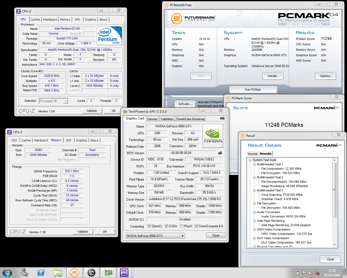The height and width of the screenshot is (278, 347).
Task: Open the PowerColor Giveaway tab
Action: click(191, 119)
